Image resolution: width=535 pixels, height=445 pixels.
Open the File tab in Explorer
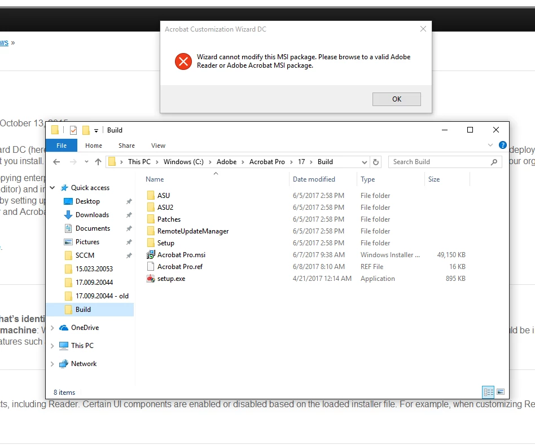point(62,146)
